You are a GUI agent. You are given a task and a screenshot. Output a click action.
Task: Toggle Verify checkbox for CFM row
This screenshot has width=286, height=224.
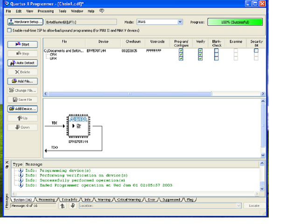[x=200, y=54]
